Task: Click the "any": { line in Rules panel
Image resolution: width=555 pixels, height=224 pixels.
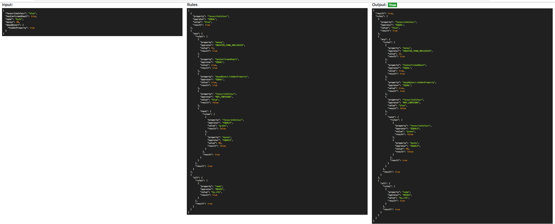Action: coord(198,34)
